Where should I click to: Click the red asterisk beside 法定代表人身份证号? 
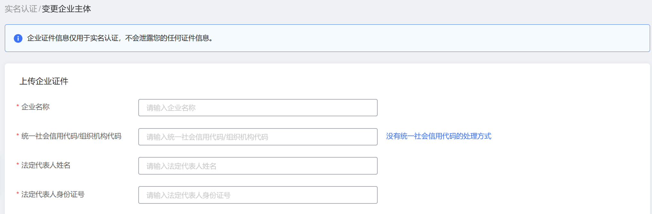[18, 193]
